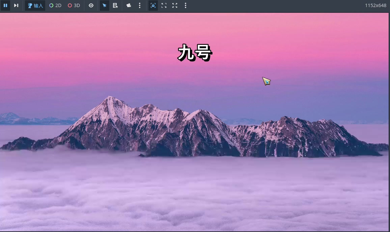Toggle the camera override icon
The width and height of the screenshot is (390, 232).
click(129, 5)
